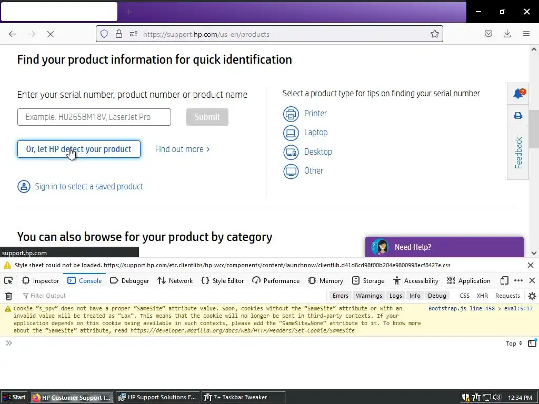Dismiss the style sheet warning notification
Viewport: 539px width, 404px height.
pos(531,265)
